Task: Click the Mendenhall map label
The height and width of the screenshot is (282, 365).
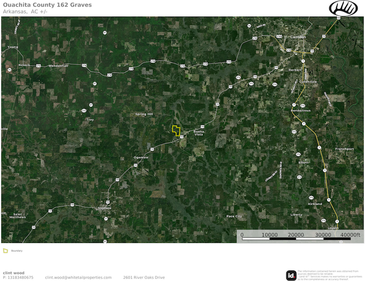Action: point(58,66)
